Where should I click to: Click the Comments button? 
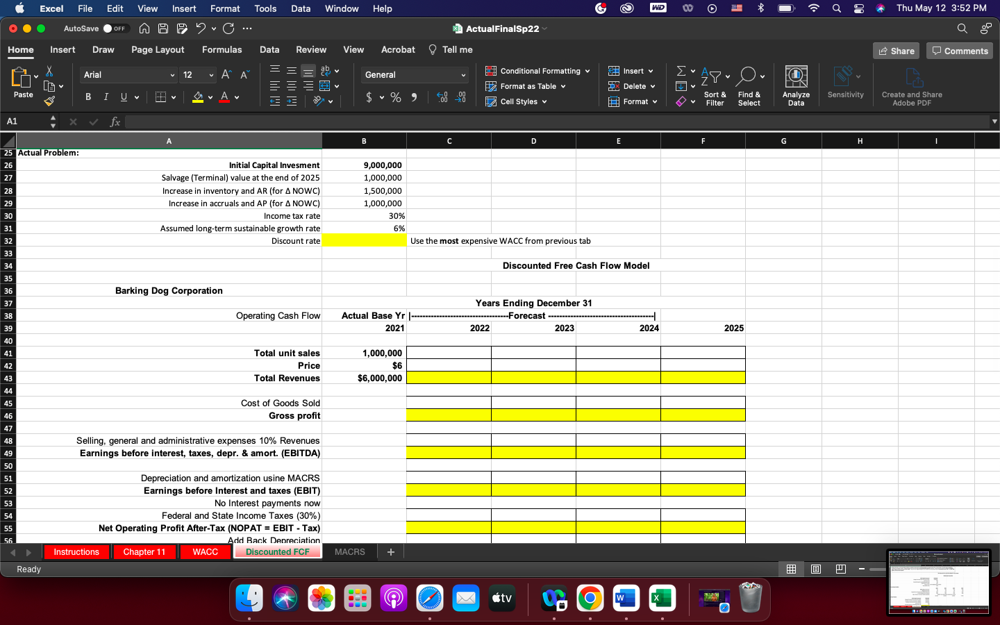[960, 51]
